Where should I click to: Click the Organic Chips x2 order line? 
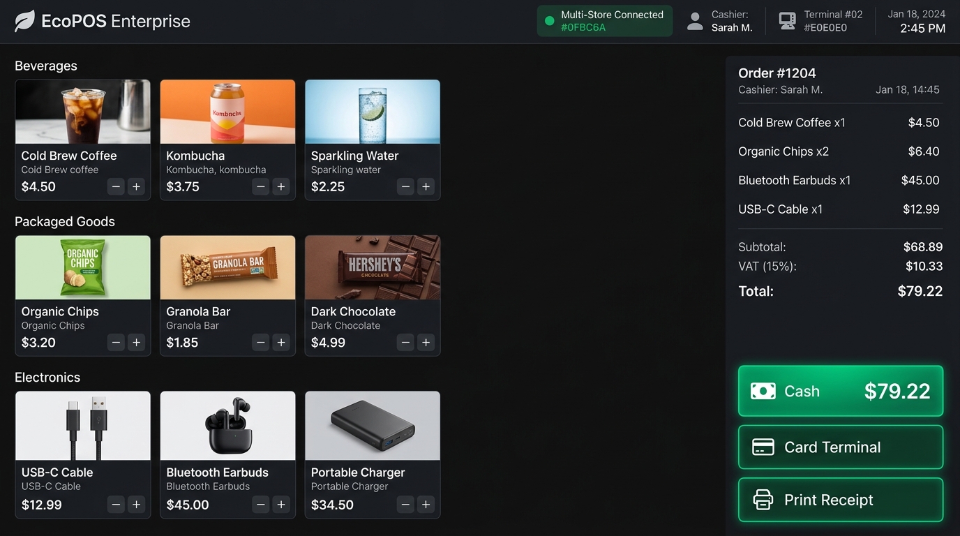coord(839,151)
